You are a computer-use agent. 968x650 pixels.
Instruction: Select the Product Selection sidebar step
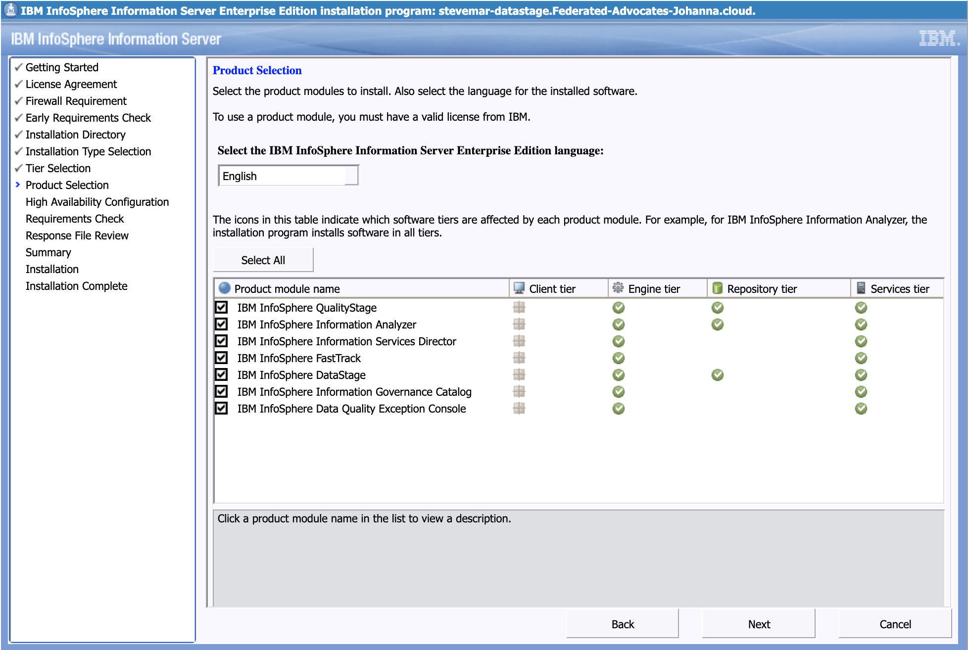pos(67,185)
